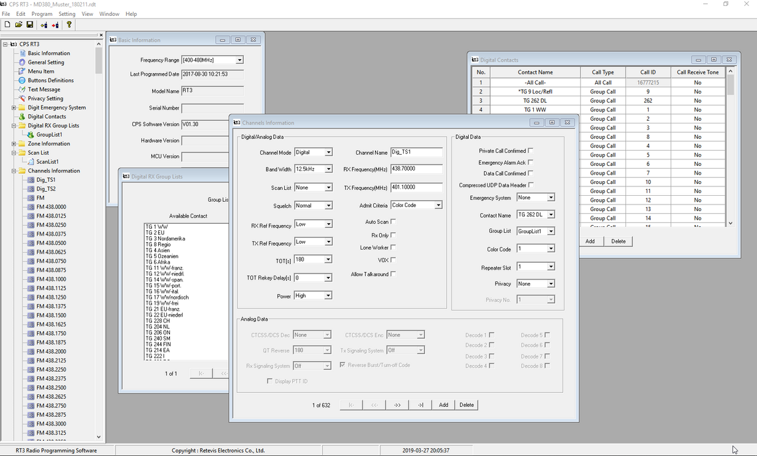Viewport: 757px width, 456px height.
Task: Toggle the Rx Only checkbox
Action: pyautogui.click(x=393, y=235)
